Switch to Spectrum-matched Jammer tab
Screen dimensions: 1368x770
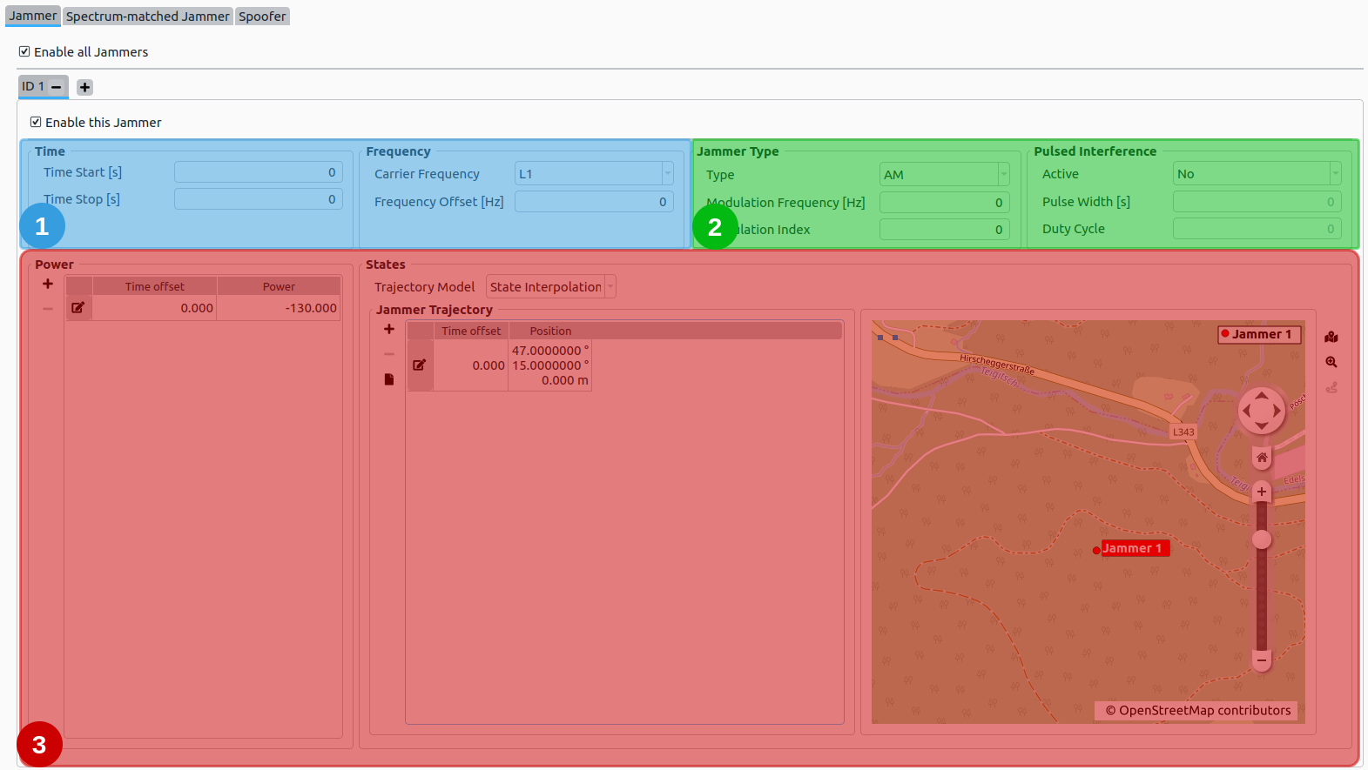[x=148, y=17]
